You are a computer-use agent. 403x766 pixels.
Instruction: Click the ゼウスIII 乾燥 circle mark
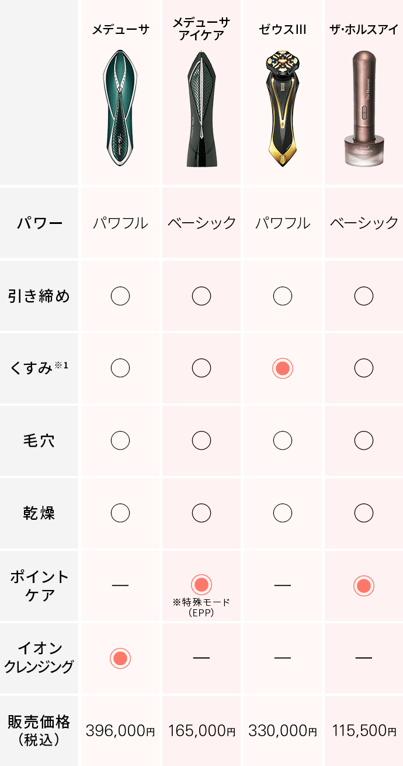283,513
